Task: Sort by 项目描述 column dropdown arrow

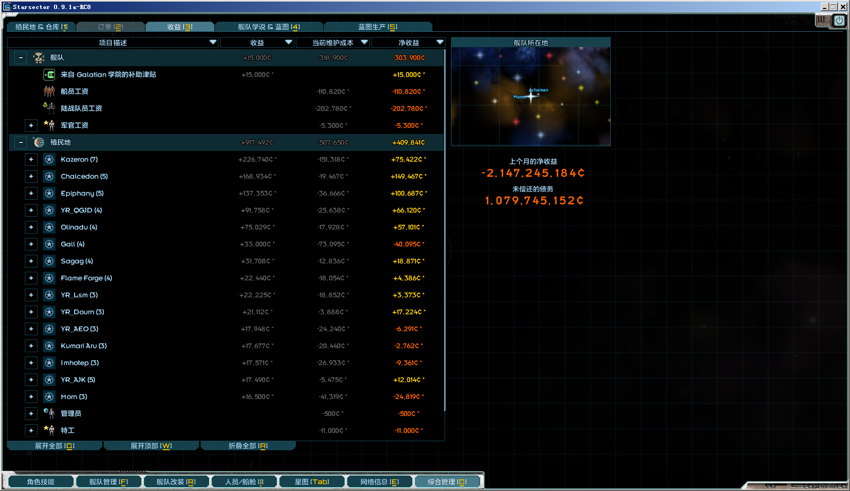Action: [x=213, y=42]
